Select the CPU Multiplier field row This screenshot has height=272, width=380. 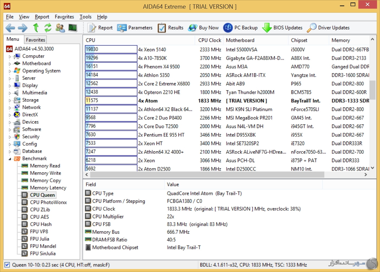[203, 217]
